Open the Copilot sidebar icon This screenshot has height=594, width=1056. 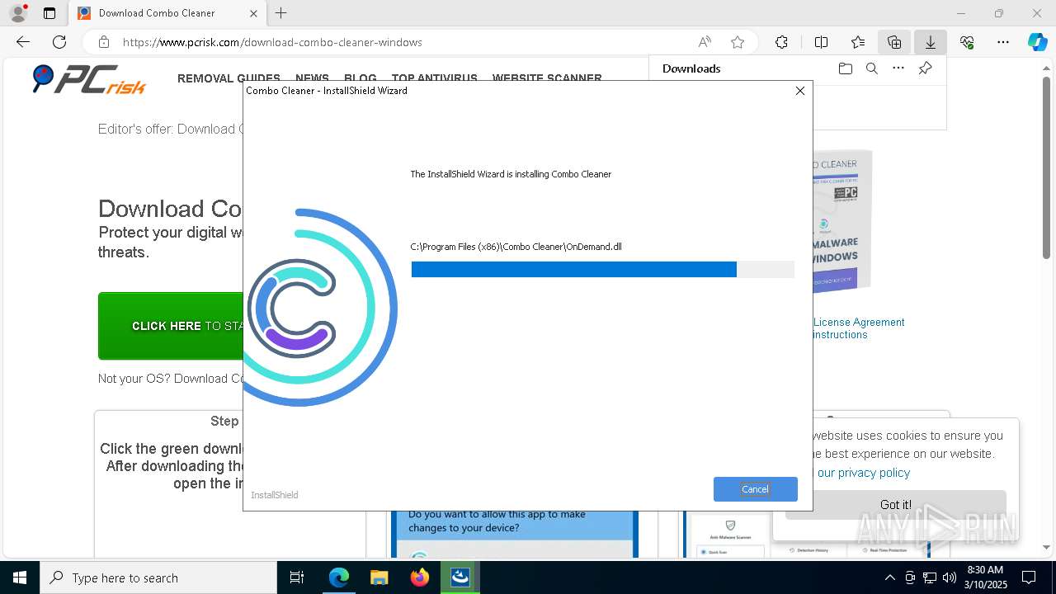pyautogui.click(x=1037, y=42)
